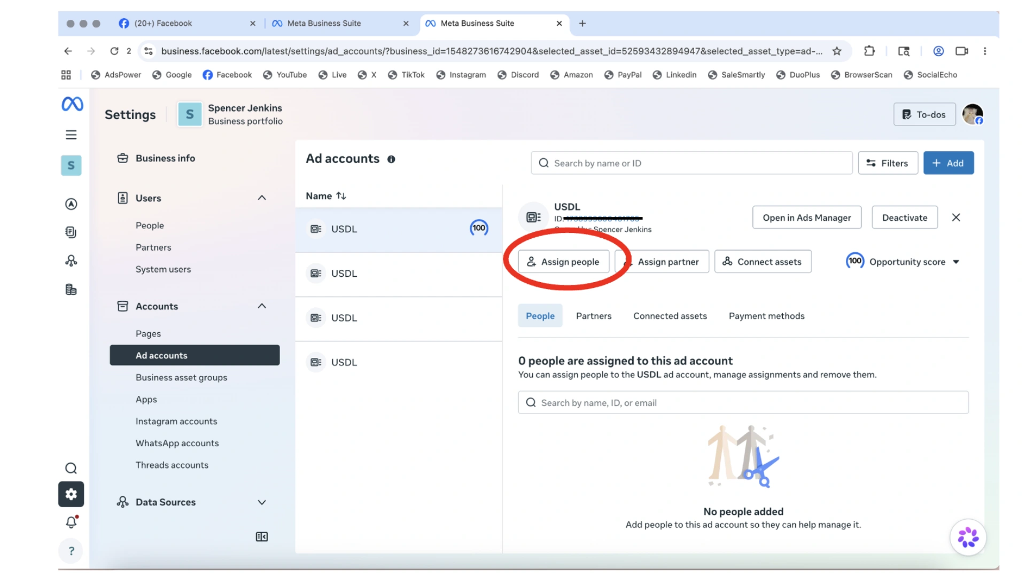Switch to the People tab
The width and height of the screenshot is (1026, 577).
[540, 316]
